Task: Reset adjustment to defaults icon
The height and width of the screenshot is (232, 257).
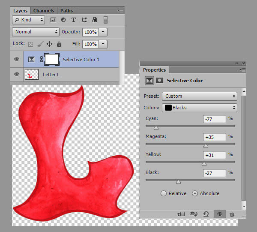Action: 206,214
